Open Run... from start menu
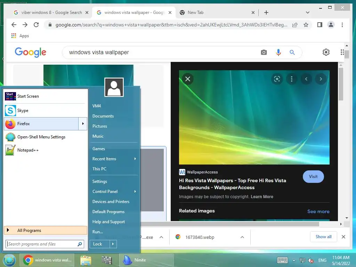 click(98, 232)
